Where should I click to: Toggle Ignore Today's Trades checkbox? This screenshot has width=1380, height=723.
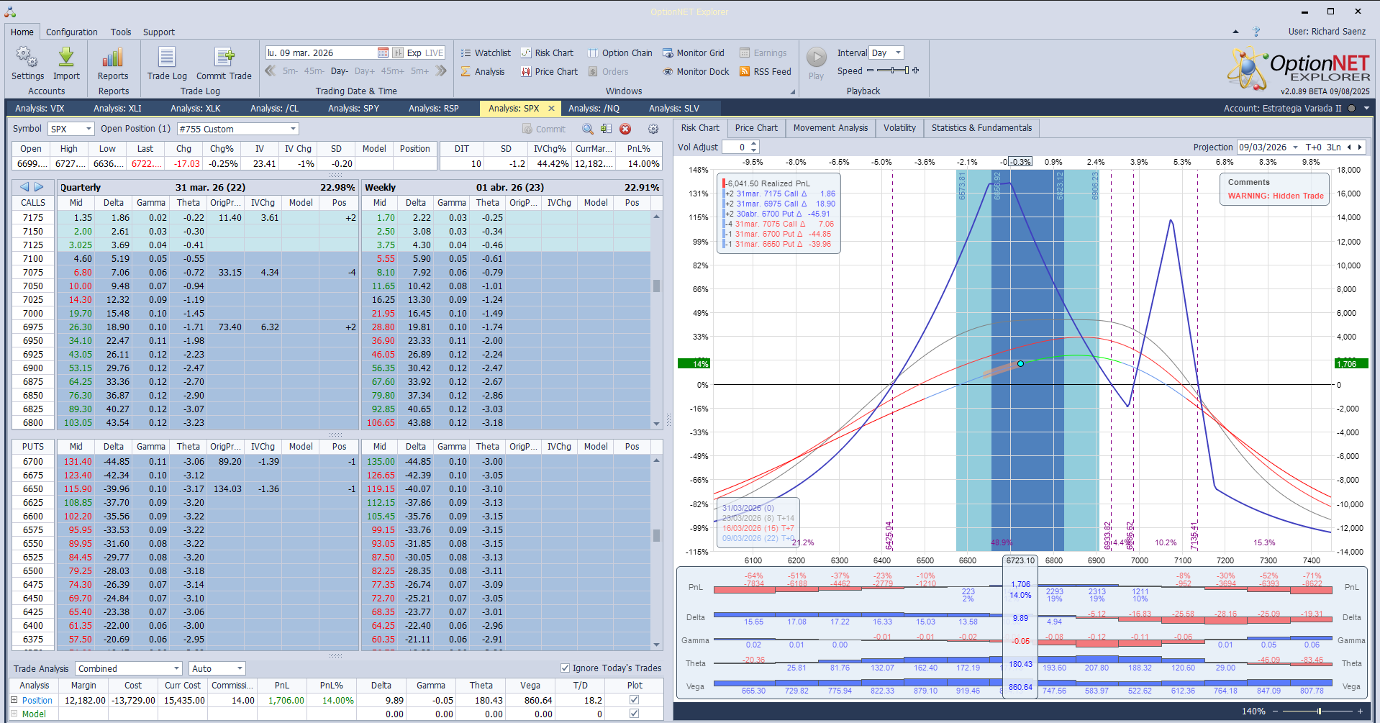tap(565, 668)
